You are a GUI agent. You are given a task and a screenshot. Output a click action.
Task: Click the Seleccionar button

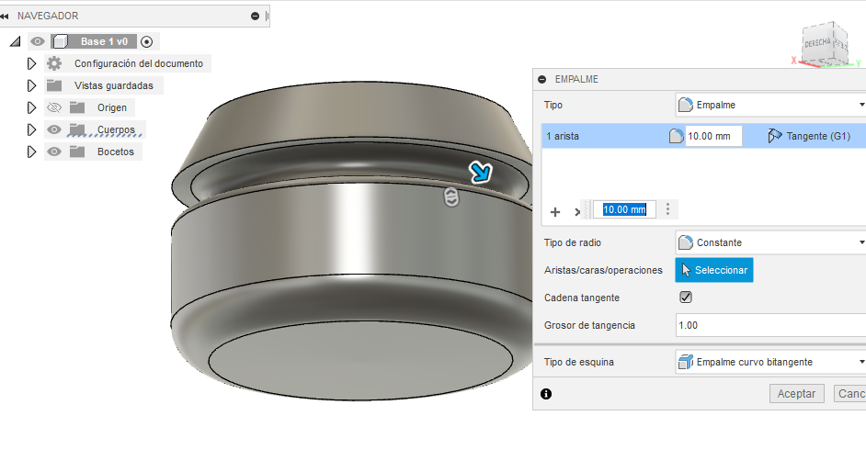[x=714, y=270]
